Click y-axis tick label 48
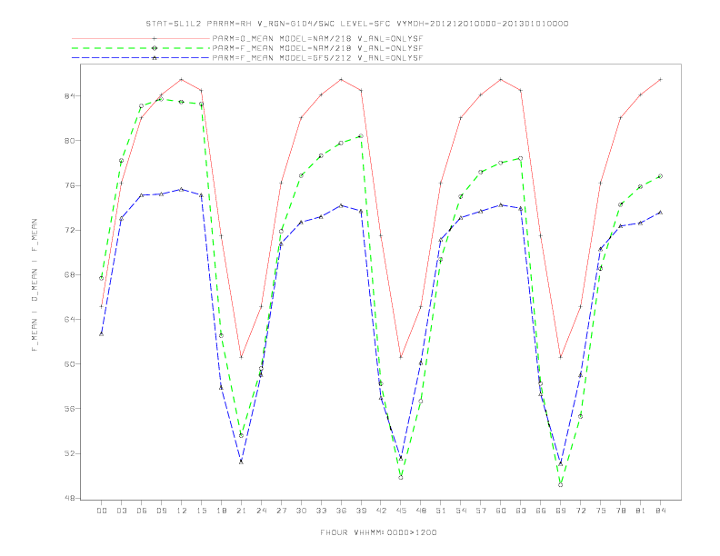720x556 pixels. pos(71,498)
